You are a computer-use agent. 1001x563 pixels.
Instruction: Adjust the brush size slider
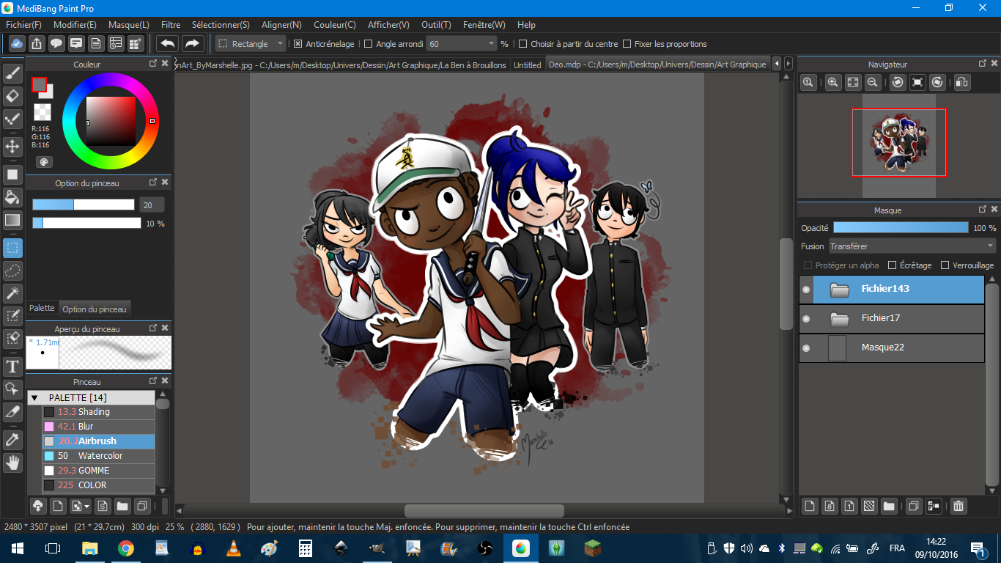click(84, 205)
